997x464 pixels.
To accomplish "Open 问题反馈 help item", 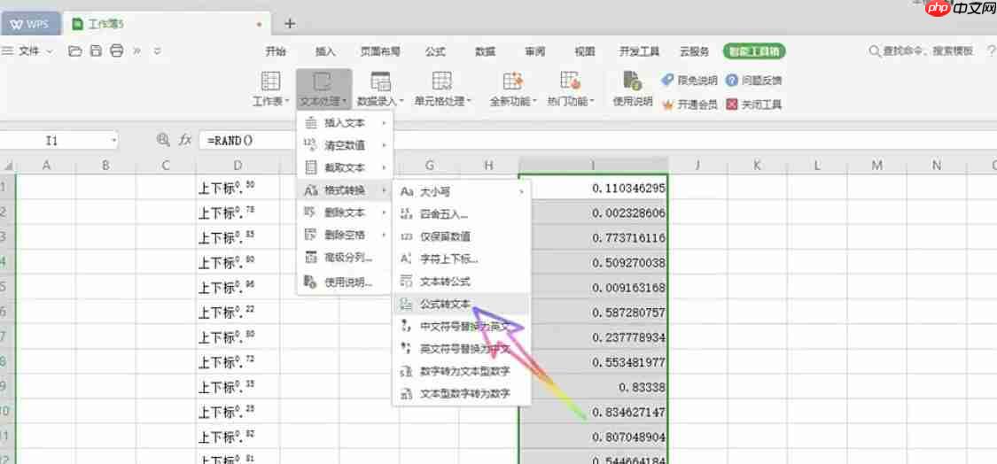I will pos(753,80).
